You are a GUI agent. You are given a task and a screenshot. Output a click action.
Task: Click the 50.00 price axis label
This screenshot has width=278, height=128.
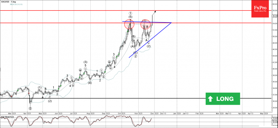coord(275,36)
